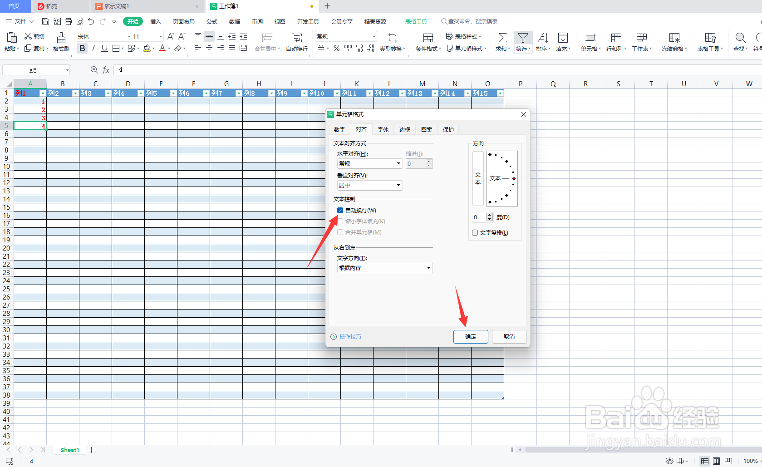762x467 pixels.
Task: Click the orientation dial text angle control
Action: pyautogui.click(x=502, y=178)
